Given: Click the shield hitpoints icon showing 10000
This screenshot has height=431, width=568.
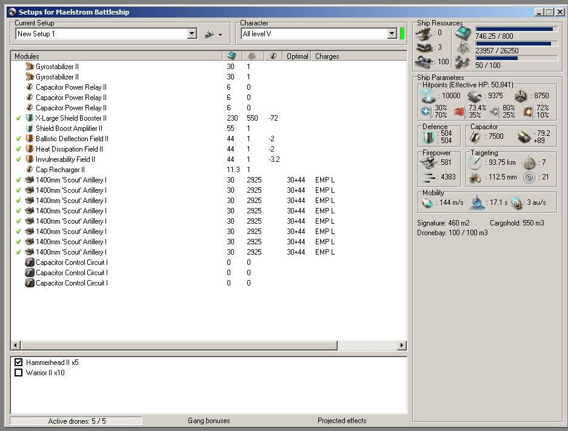Looking at the screenshot, I should coord(428,96).
